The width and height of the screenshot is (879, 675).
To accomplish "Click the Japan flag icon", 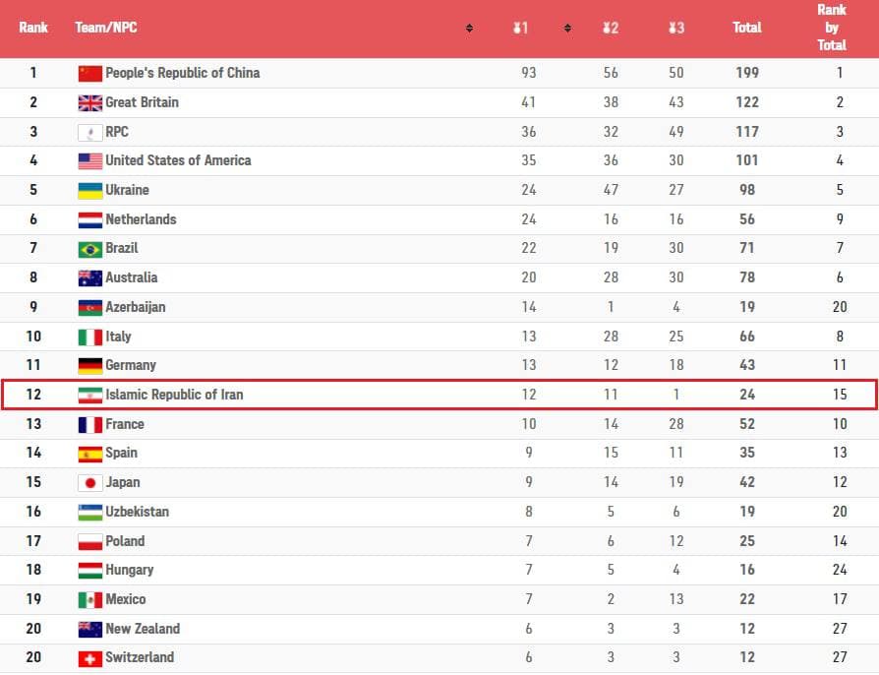I will point(90,483).
